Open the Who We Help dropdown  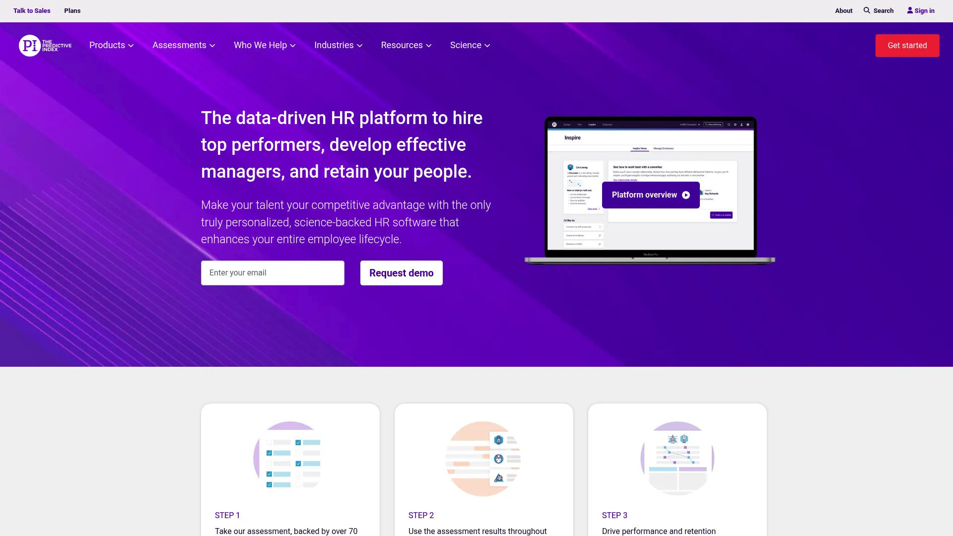coord(265,45)
